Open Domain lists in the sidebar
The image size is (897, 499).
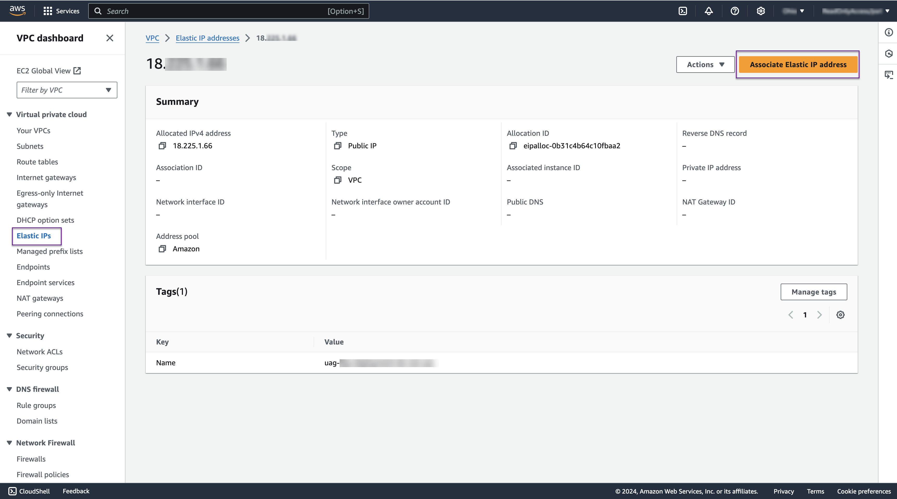click(x=37, y=421)
